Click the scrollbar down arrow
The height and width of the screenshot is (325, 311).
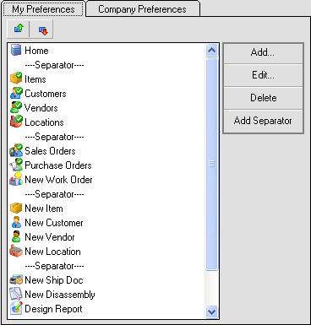coord(211,311)
